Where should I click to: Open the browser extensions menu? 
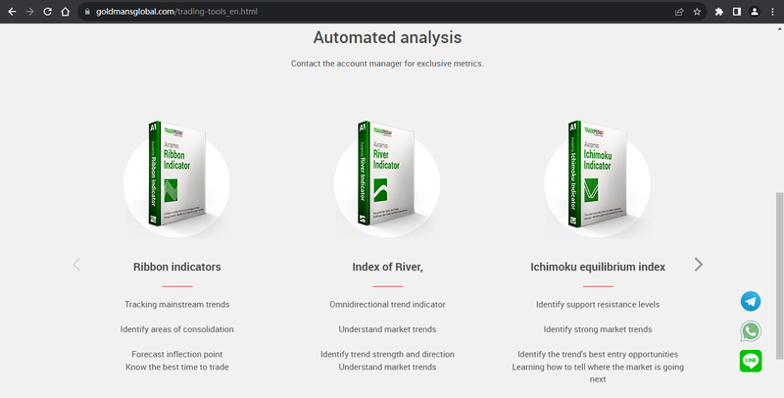719,12
